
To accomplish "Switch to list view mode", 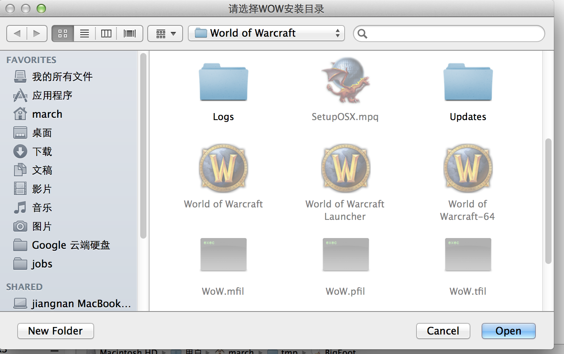I will click(x=85, y=34).
